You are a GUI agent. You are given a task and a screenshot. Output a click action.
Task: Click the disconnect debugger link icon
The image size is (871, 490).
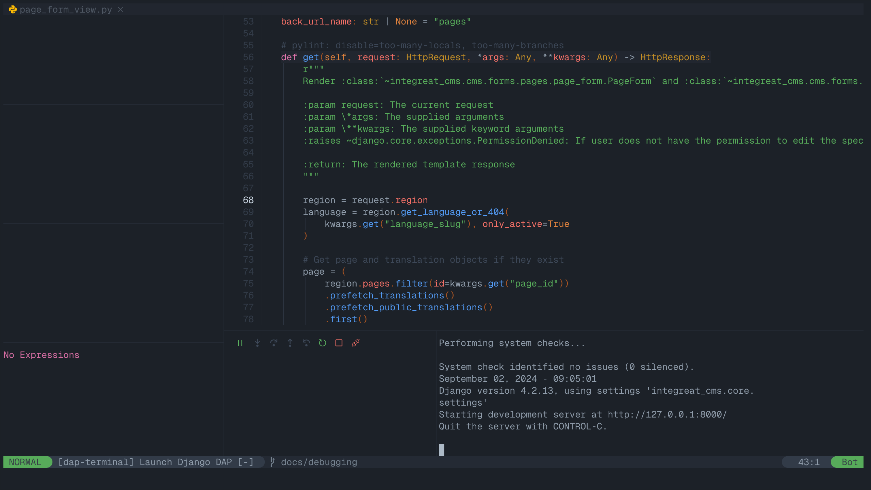pyautogui.click(x=355, y=342)
